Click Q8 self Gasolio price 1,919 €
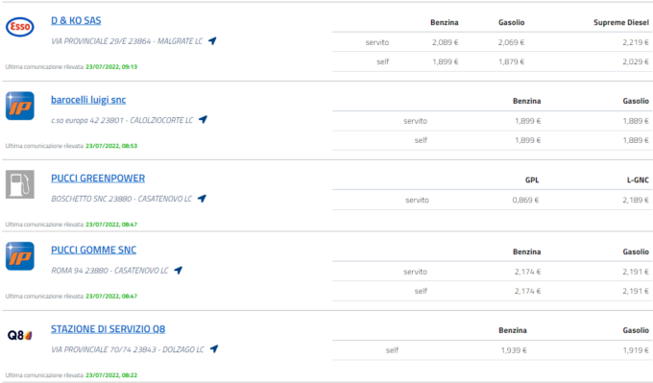This screenshot has width=653, height=383. point(636,350)
